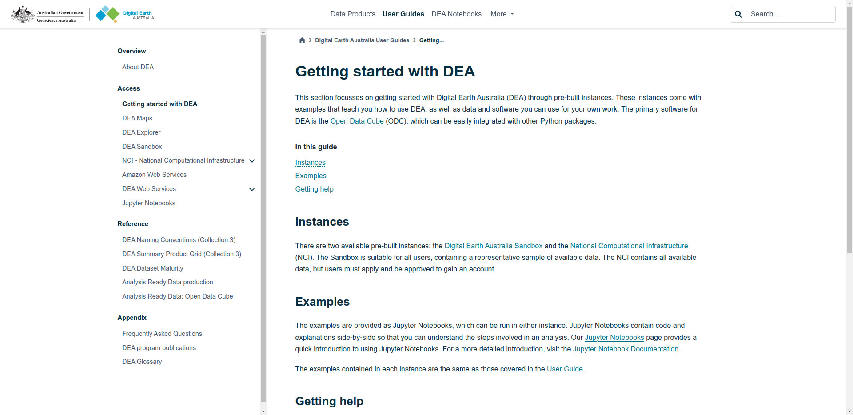Image resolution: width=853 pixels, height=415 pixels.
Task: Open the Data Products menu item
Action: coord(353,14)
